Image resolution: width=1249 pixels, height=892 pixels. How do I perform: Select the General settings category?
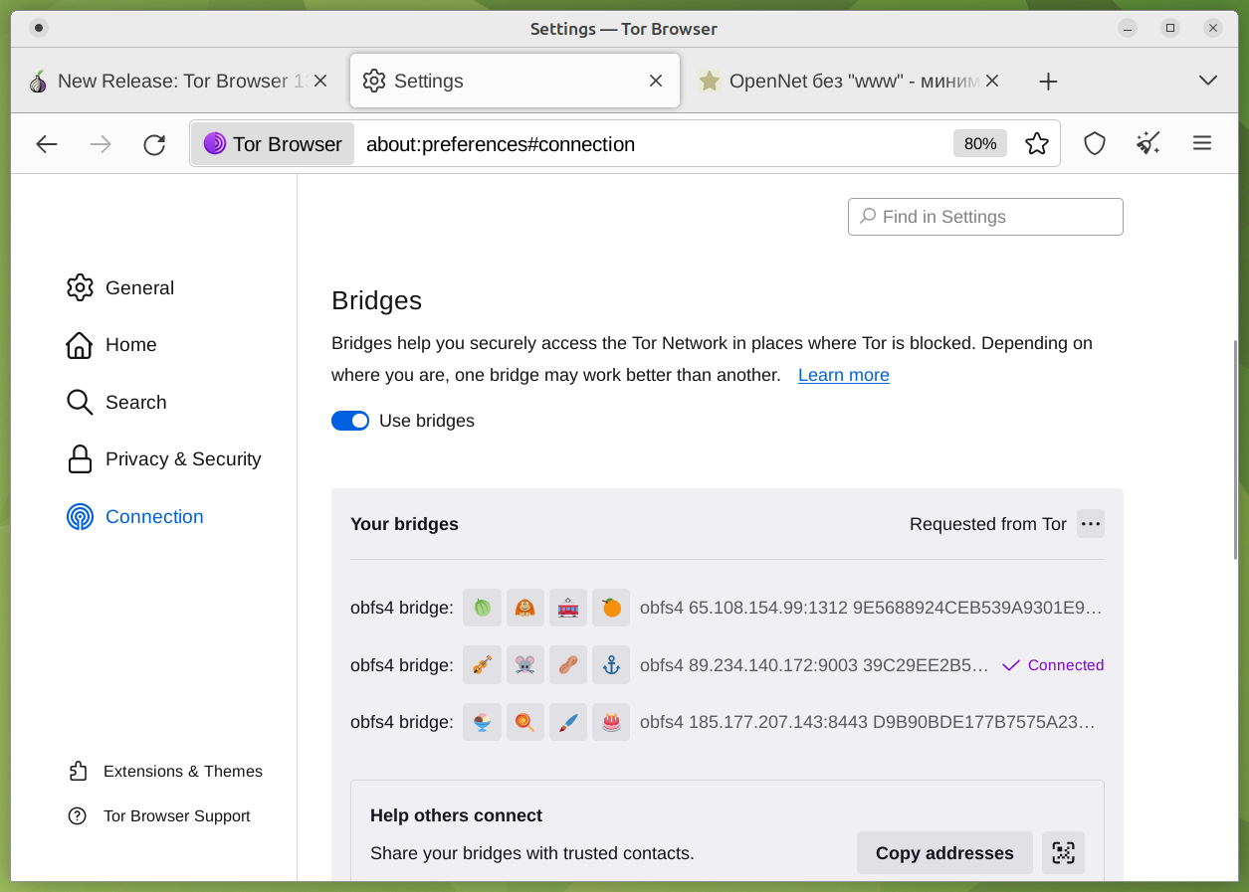[x=139, y=288]
